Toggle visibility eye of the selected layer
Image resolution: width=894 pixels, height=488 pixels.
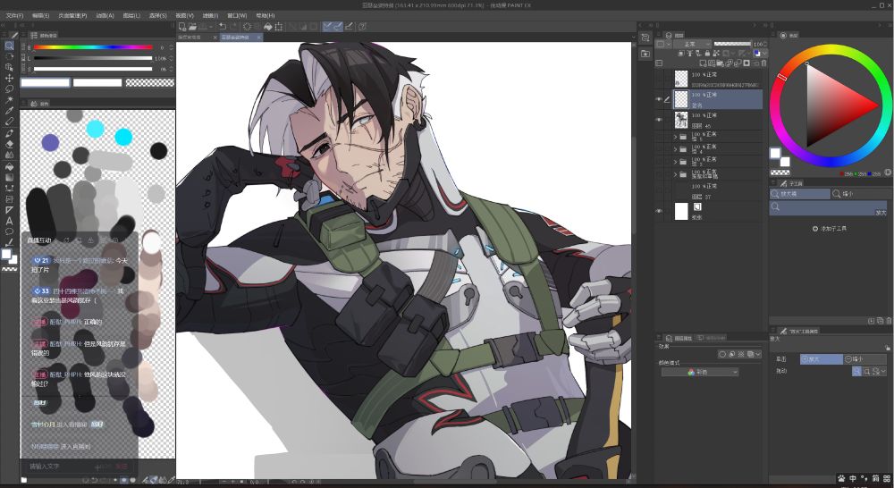659,99
